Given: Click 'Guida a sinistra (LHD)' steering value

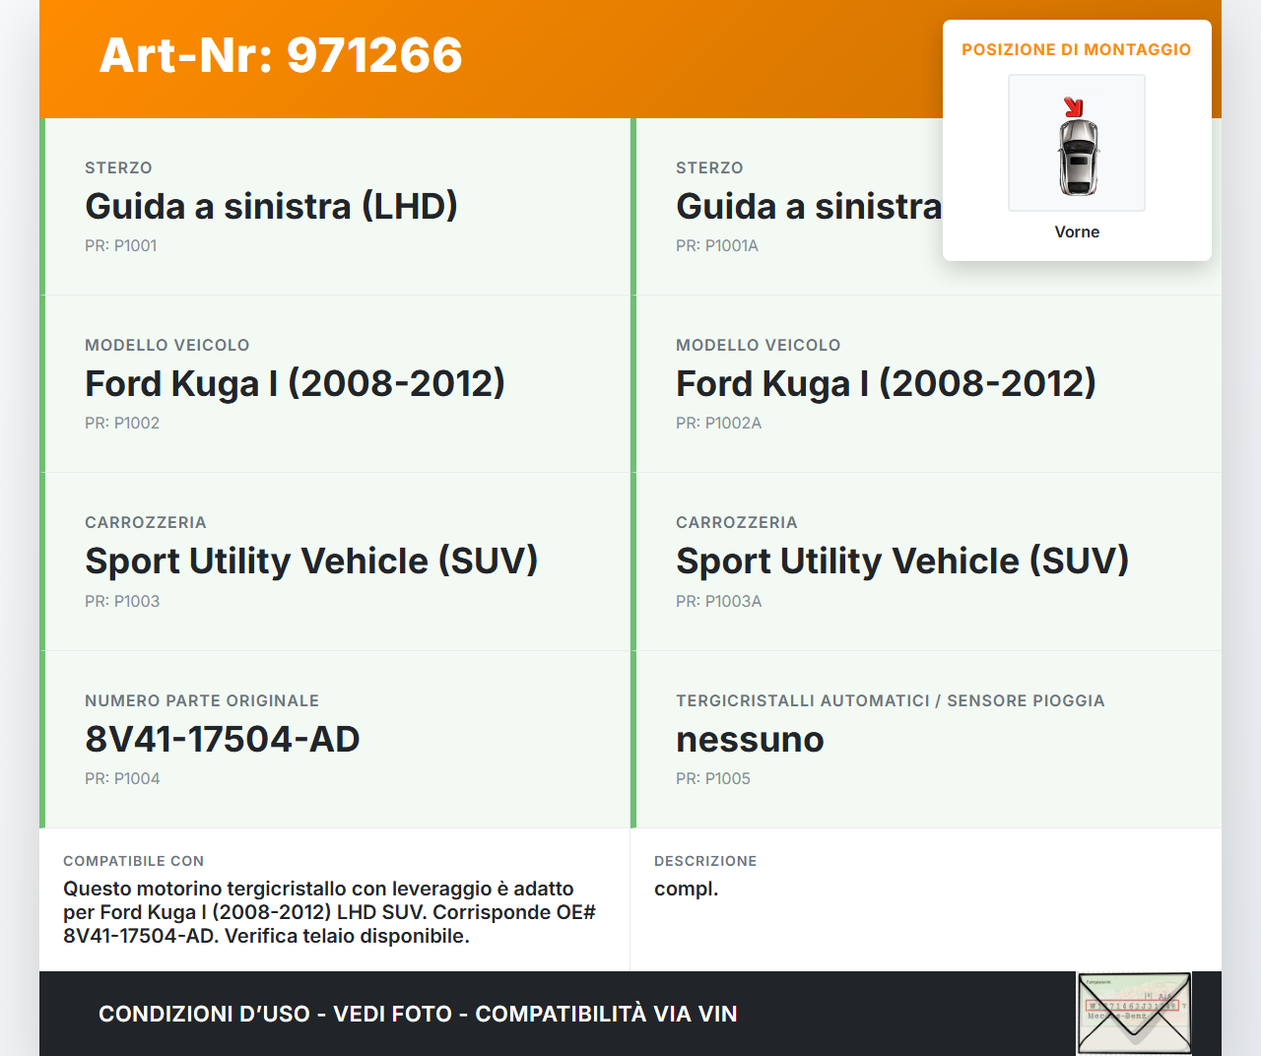Looking at the screenshot, I should [x=271, y=206].
